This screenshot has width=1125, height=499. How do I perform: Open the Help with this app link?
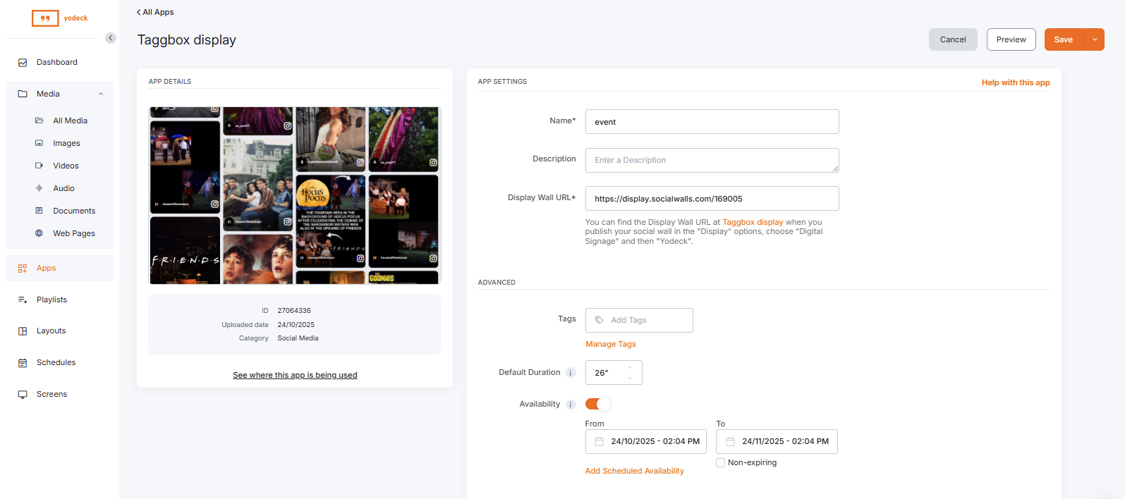1015,82
